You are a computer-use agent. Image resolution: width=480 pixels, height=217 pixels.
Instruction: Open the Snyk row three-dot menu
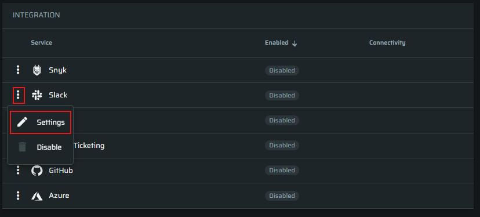click(18, 70)
